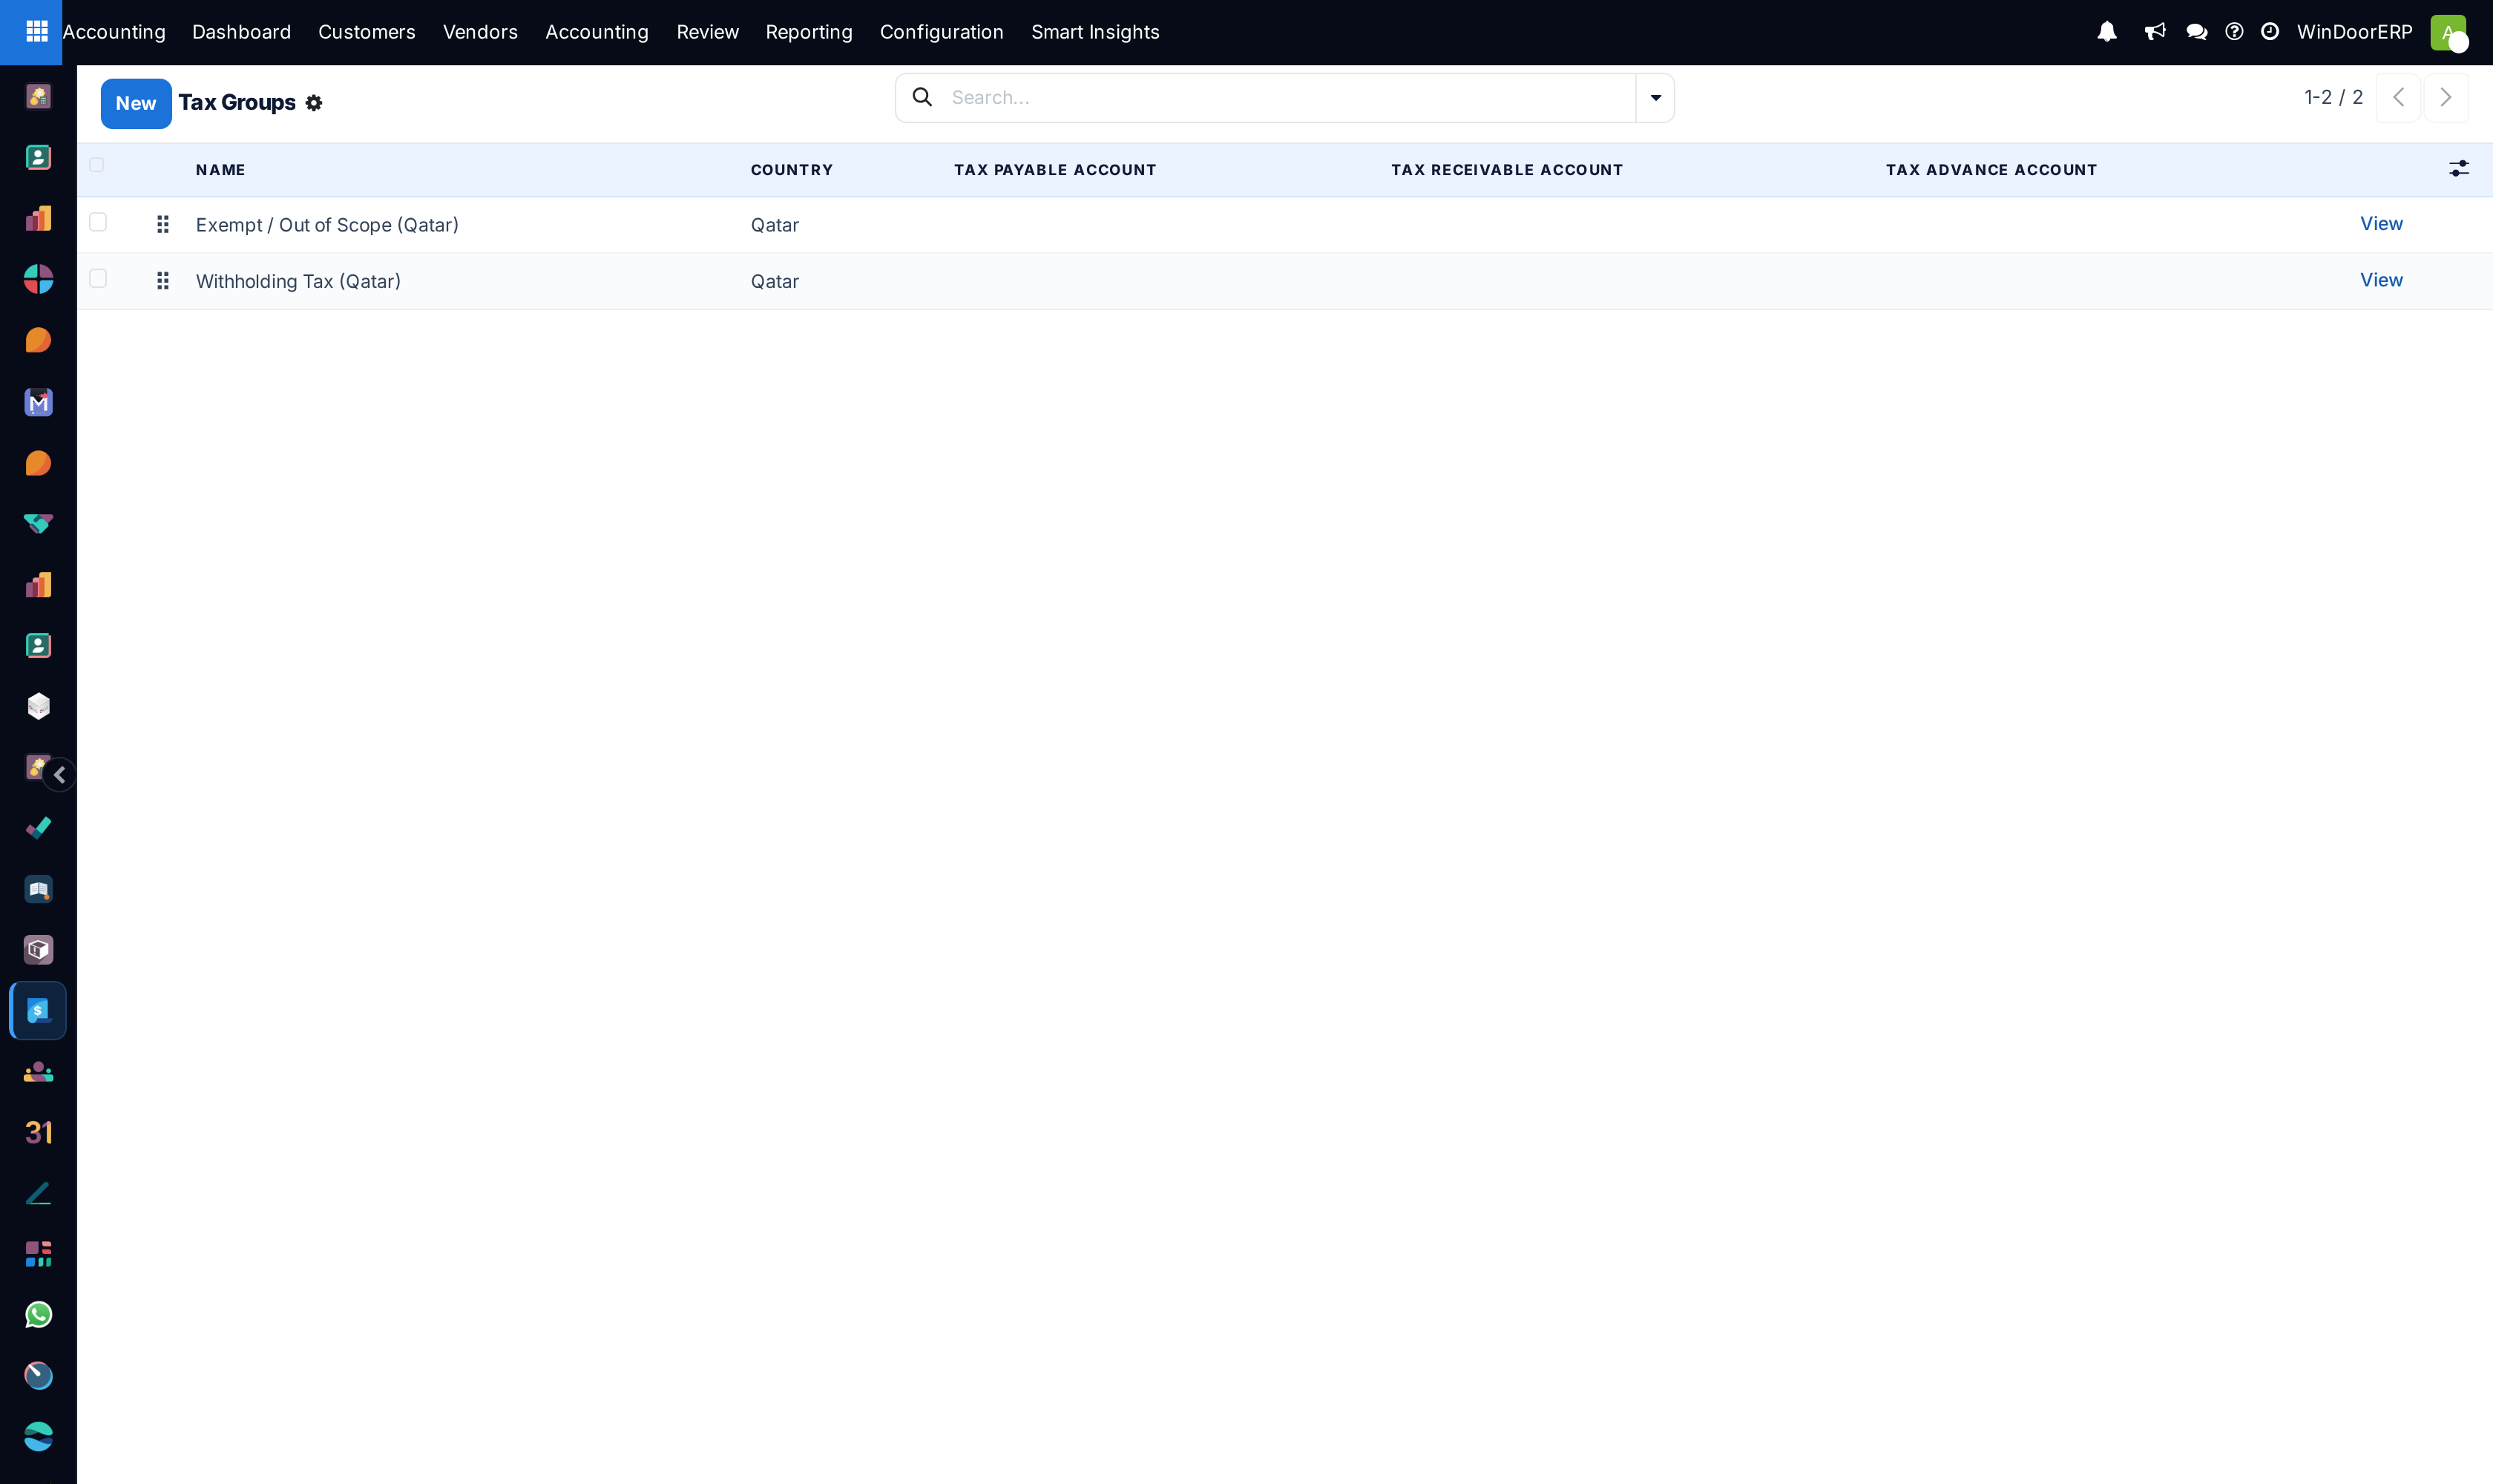Go to the previous page arrow
Screen dimensions: 2493x1484
[x=2398, y=97]
